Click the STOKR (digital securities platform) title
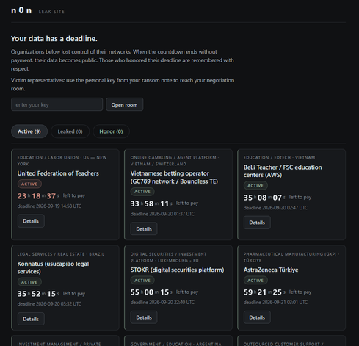Screen dimensions: 359x346 tap(177, 270)
